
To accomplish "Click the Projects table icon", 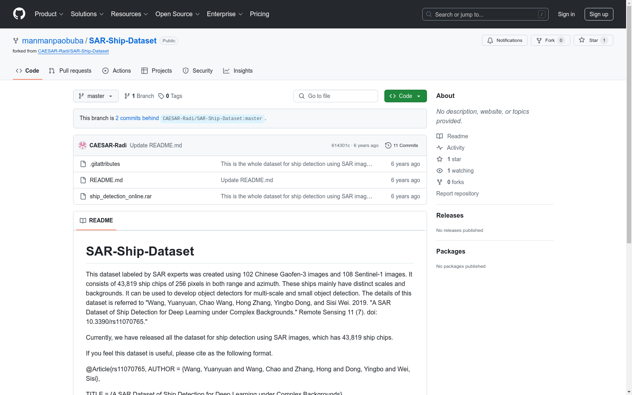I will [x=145, y=71].
